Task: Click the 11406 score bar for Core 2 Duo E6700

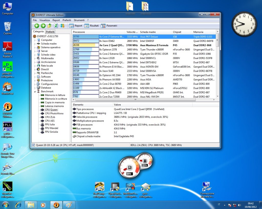Action: coord(86,84)
